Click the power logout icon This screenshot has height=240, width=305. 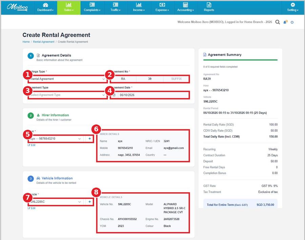[x=292, y=22]
